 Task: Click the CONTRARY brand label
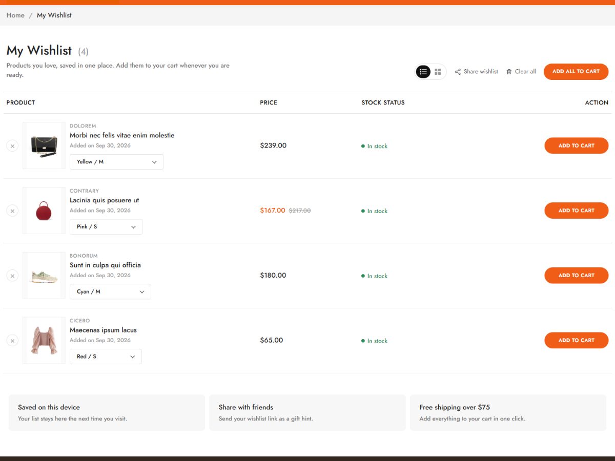(x=84, y=191)
